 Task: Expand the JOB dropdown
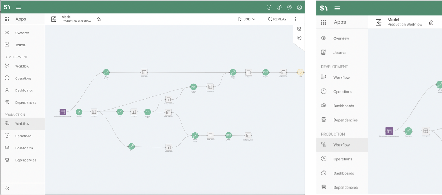point(247,19)
